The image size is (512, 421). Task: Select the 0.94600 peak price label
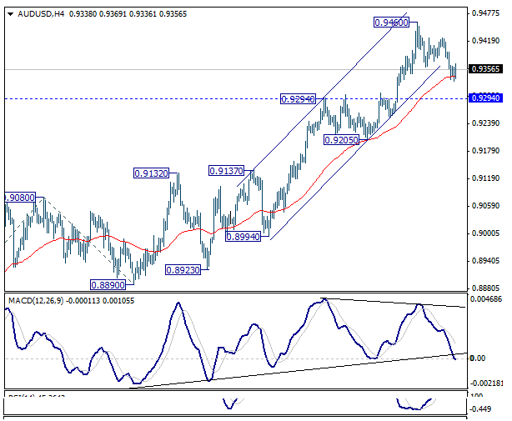pos(390,23)
